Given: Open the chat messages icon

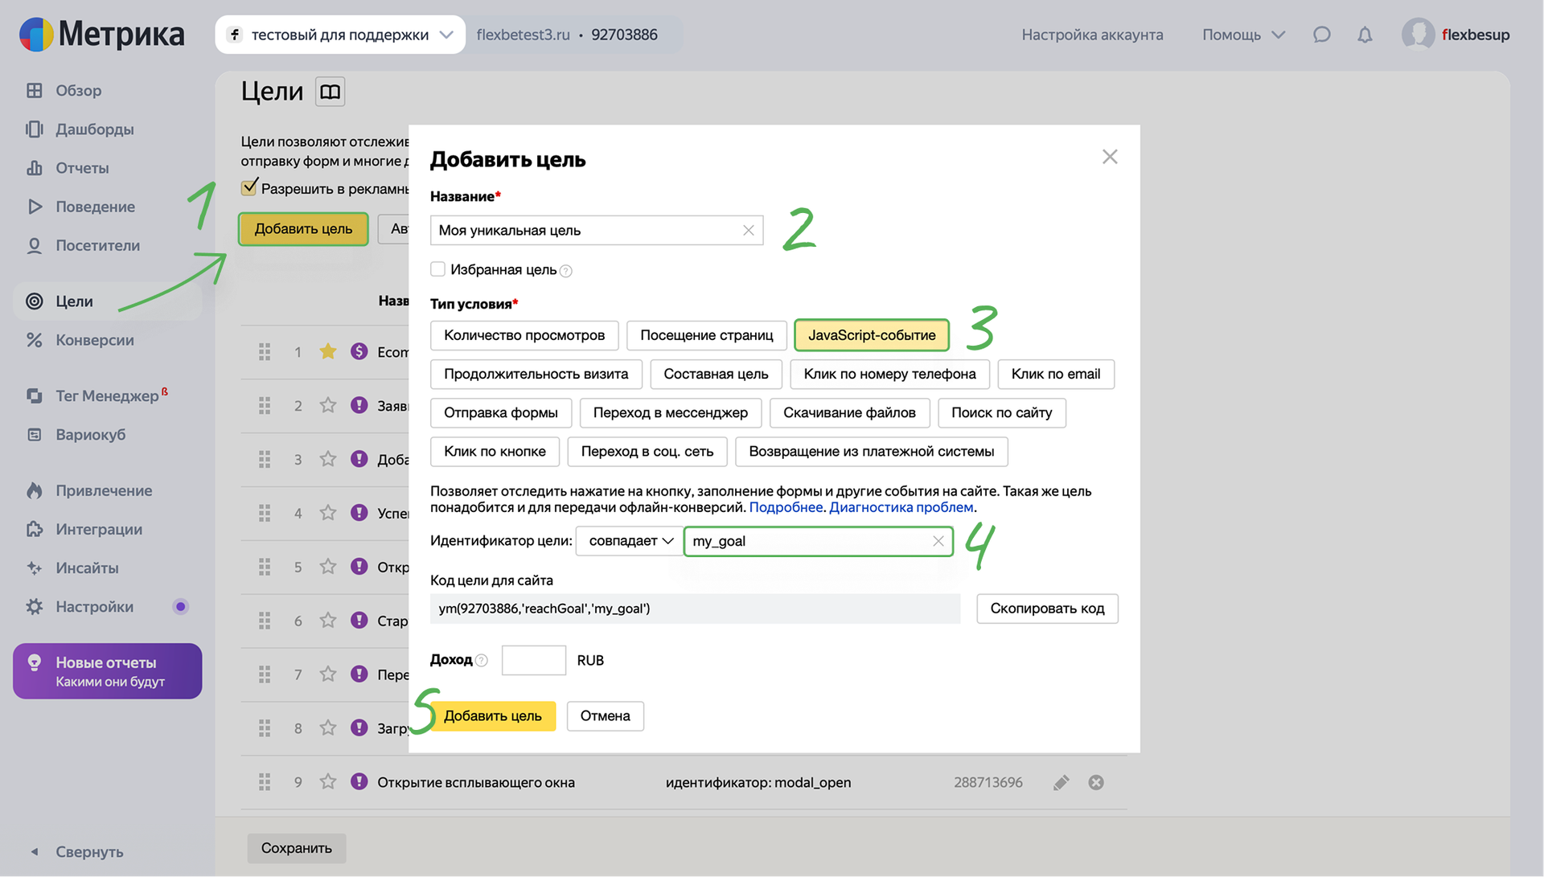Looking at the screenshot, I should point(1321,35).
